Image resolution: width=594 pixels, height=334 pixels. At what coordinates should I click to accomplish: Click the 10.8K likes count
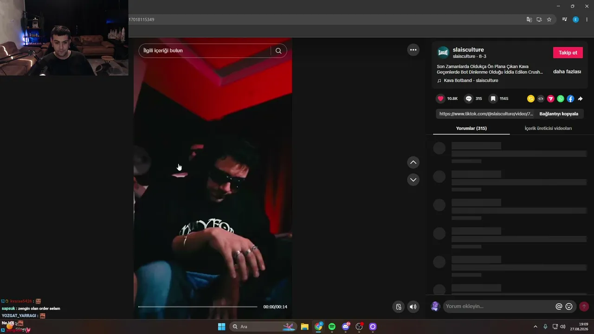[x=452, y=99]
